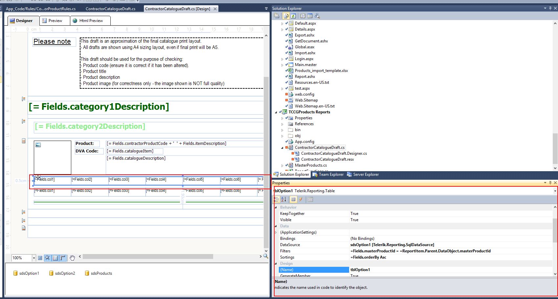Expand the (ApplicationSettings) property
The image size is (558, 299).
(276, 232)
